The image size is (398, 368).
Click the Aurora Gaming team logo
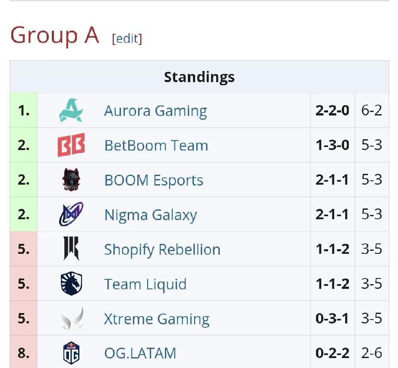[71, 111]
